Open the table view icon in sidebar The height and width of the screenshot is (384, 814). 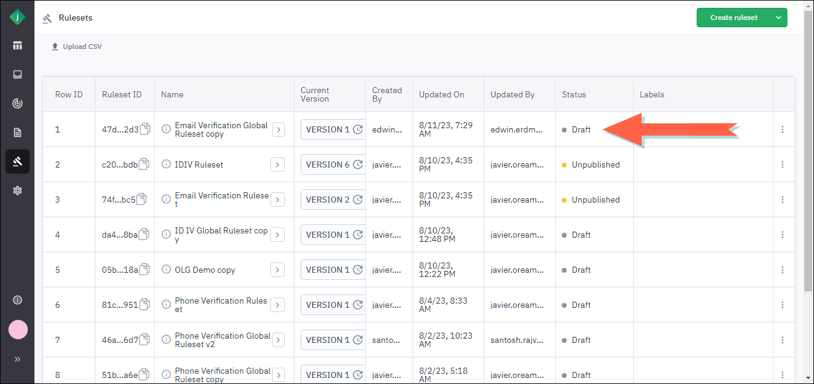17,45
